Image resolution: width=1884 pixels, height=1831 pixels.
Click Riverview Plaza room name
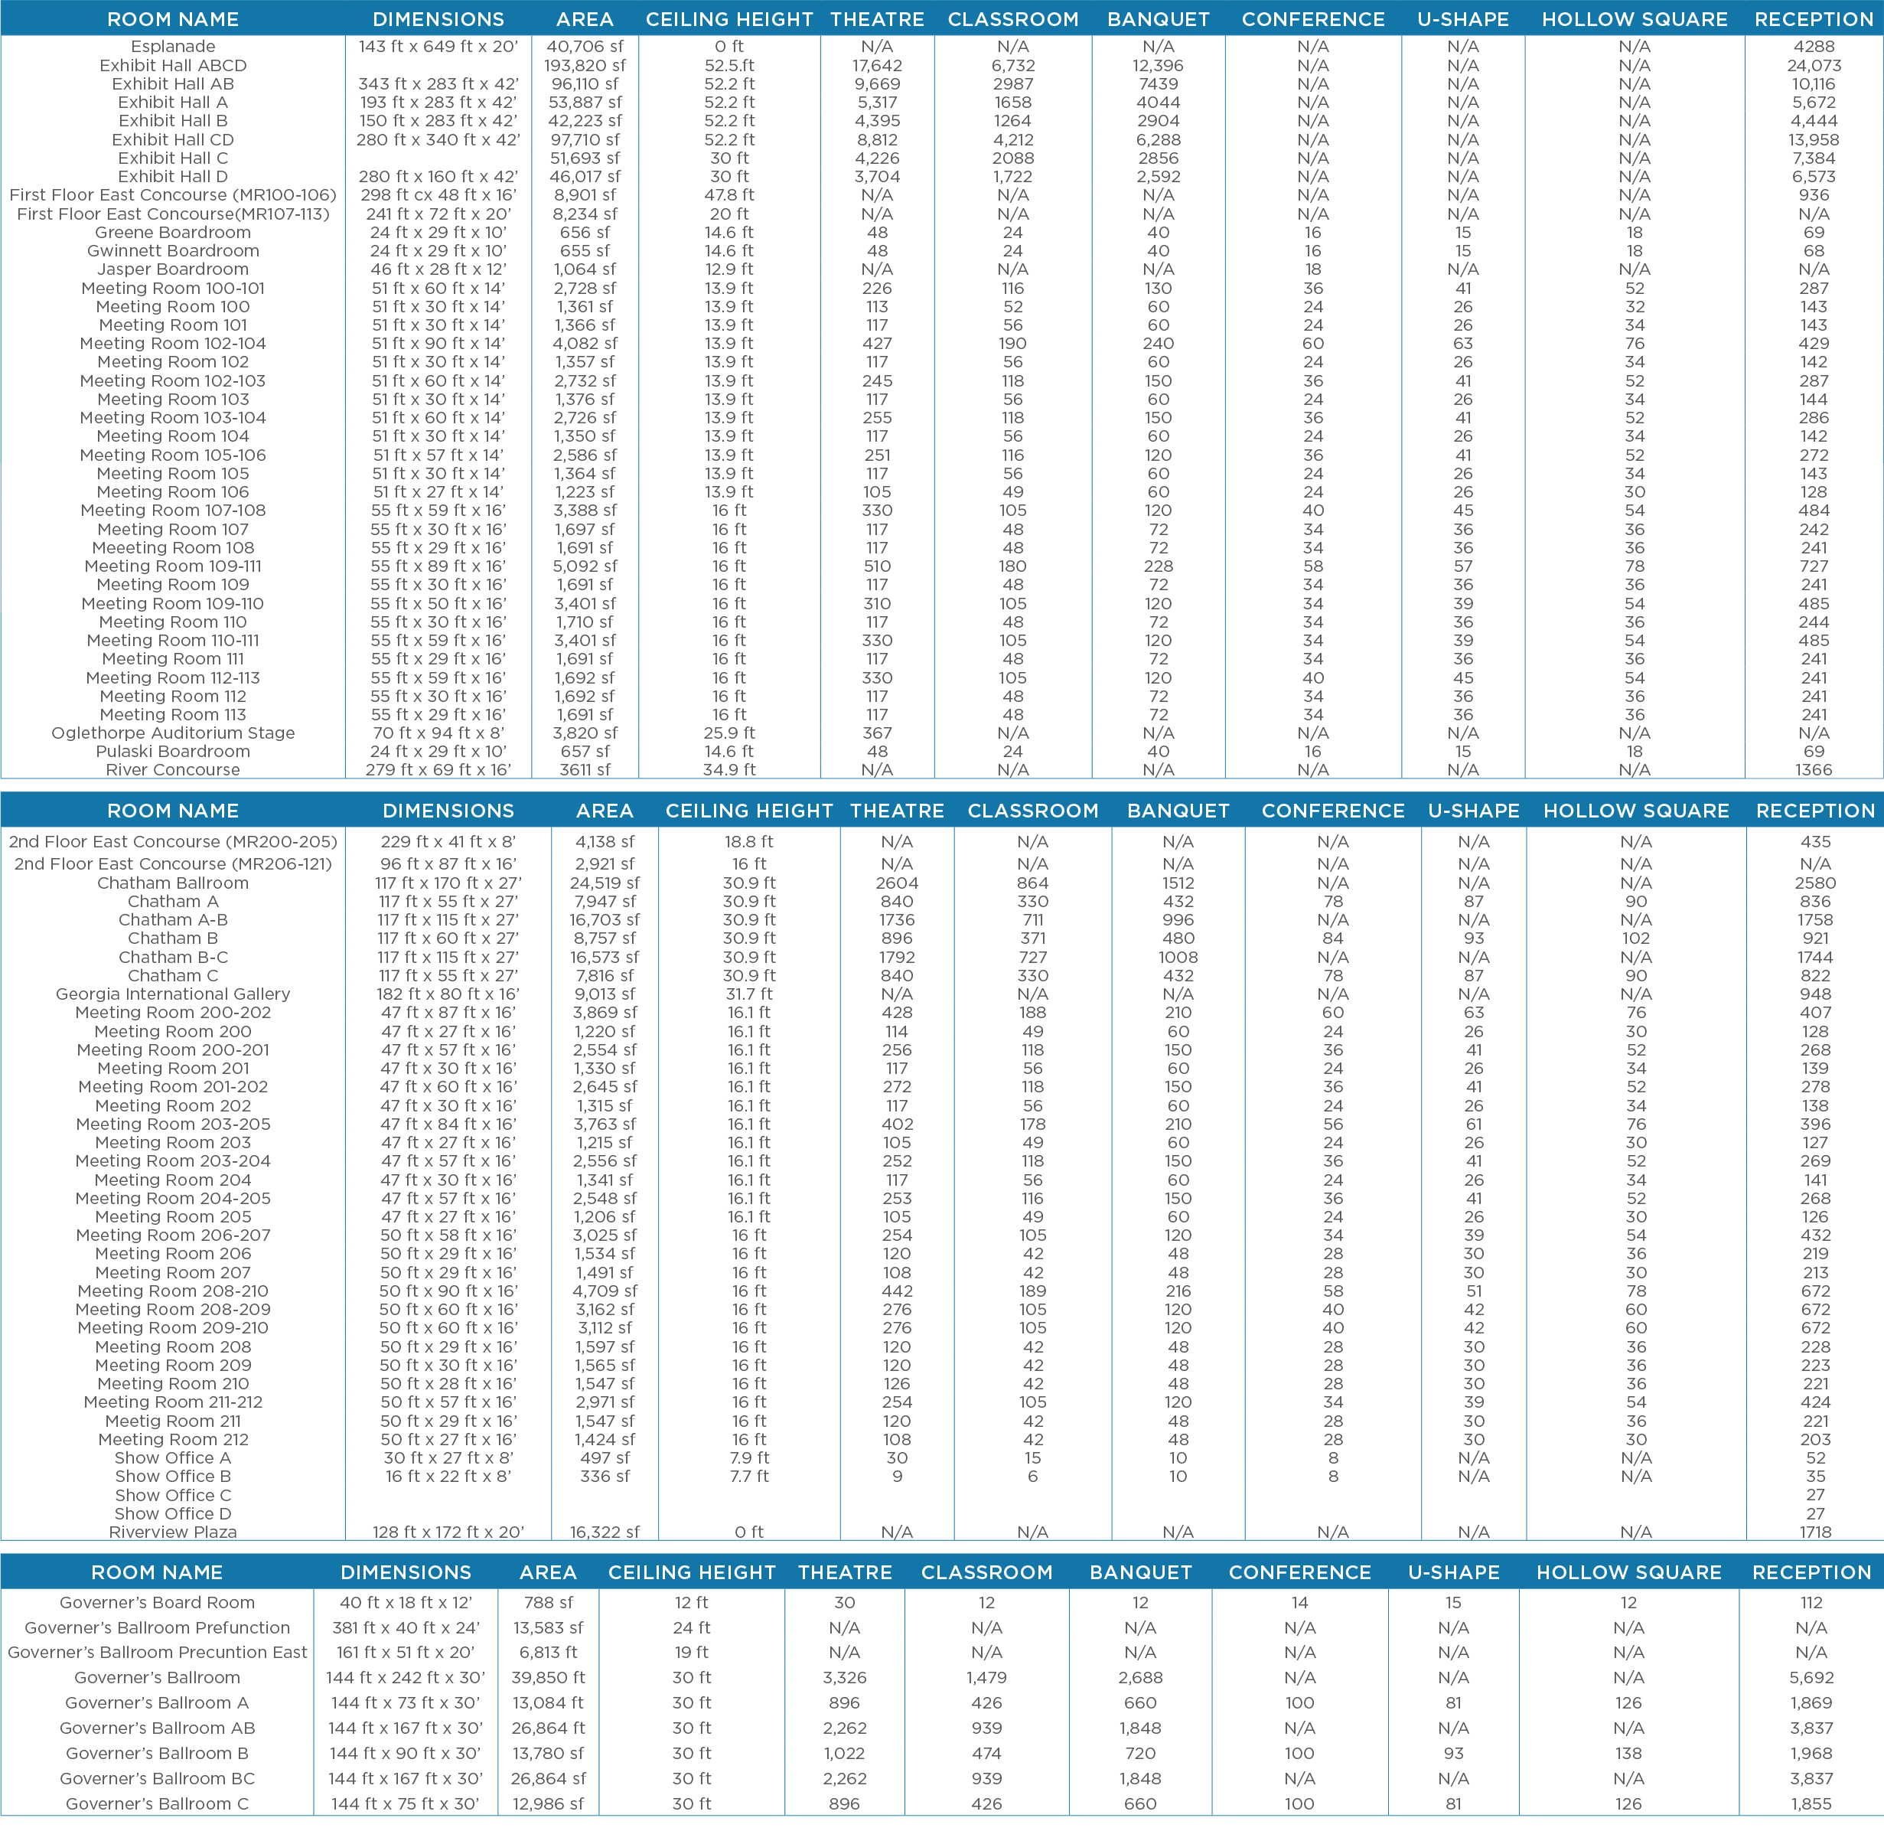(x=173, y=1532)
